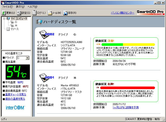The image size is (166, 122).
Task: Open the 過去の温度を見る link
Action: click(15, 99)
